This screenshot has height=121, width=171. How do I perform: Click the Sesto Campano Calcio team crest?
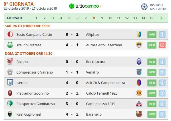coord(10,34)
